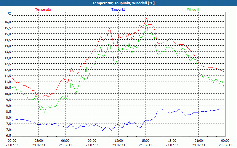Click the green windchill low point after 03:00
Image resolution: width=237 pixels, height=148 pixels.
[44, 112]
